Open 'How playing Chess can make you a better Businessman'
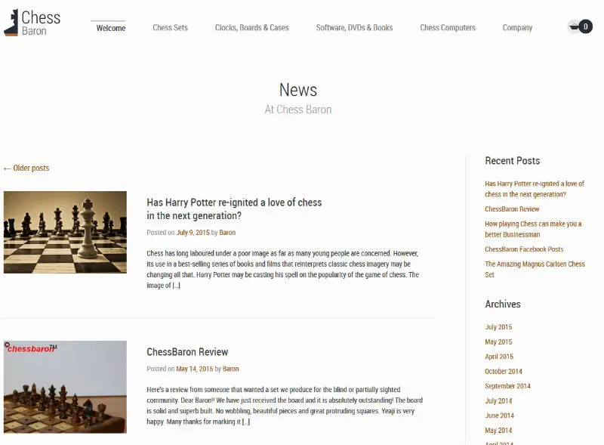 tap(533, 229)
